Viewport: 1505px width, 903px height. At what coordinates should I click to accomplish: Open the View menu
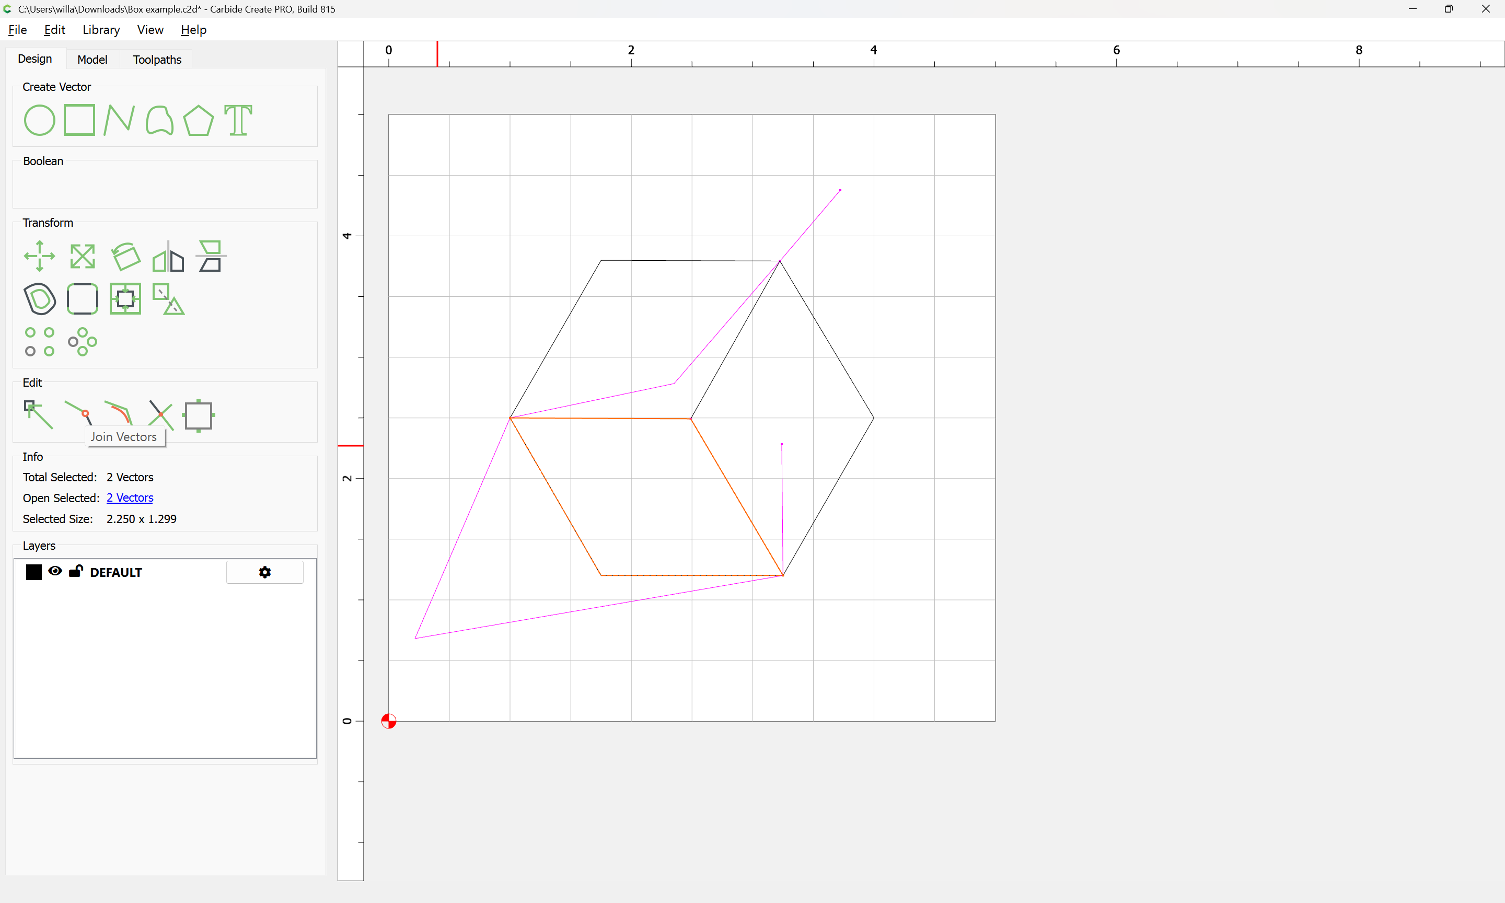tap(150, 30)
